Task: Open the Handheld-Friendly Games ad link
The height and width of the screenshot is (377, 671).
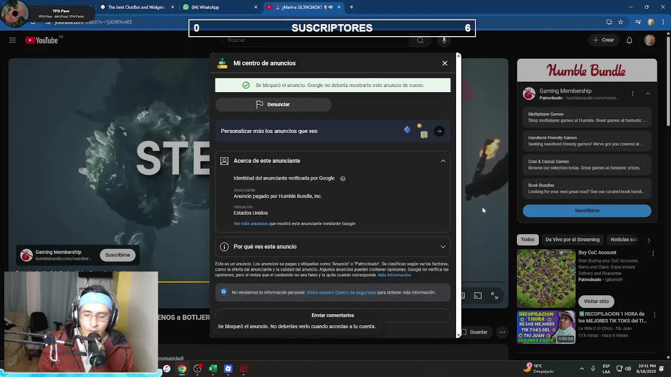Action: (587, 141)
